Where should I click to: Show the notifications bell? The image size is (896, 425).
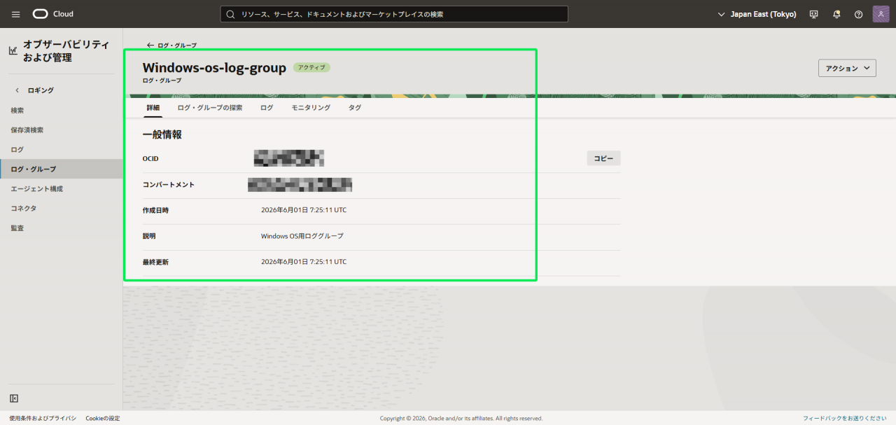click(836, 14)
